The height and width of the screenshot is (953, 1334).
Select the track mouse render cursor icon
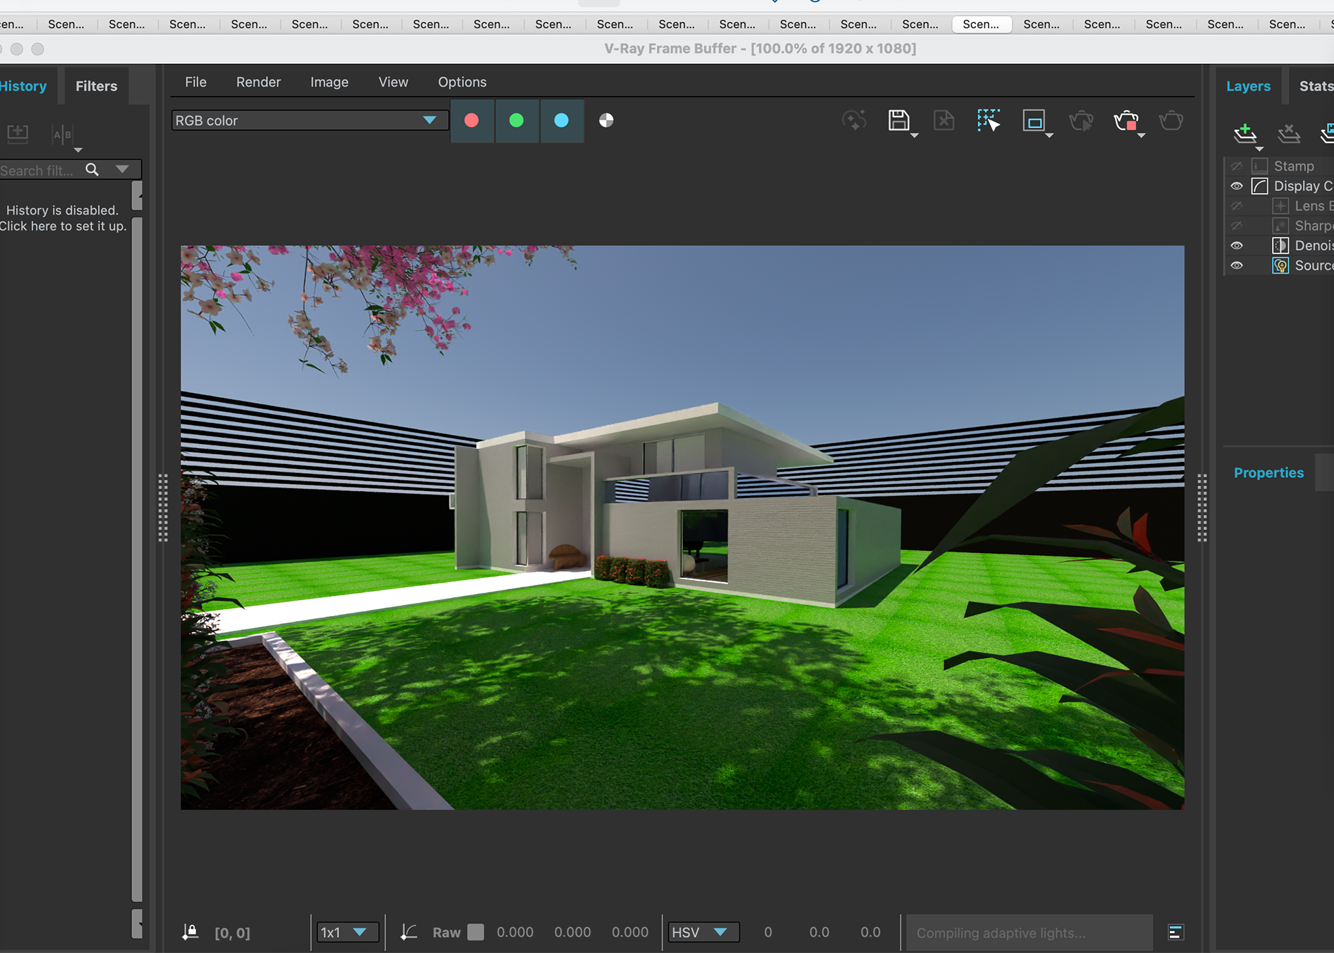[x=988, y=121]
